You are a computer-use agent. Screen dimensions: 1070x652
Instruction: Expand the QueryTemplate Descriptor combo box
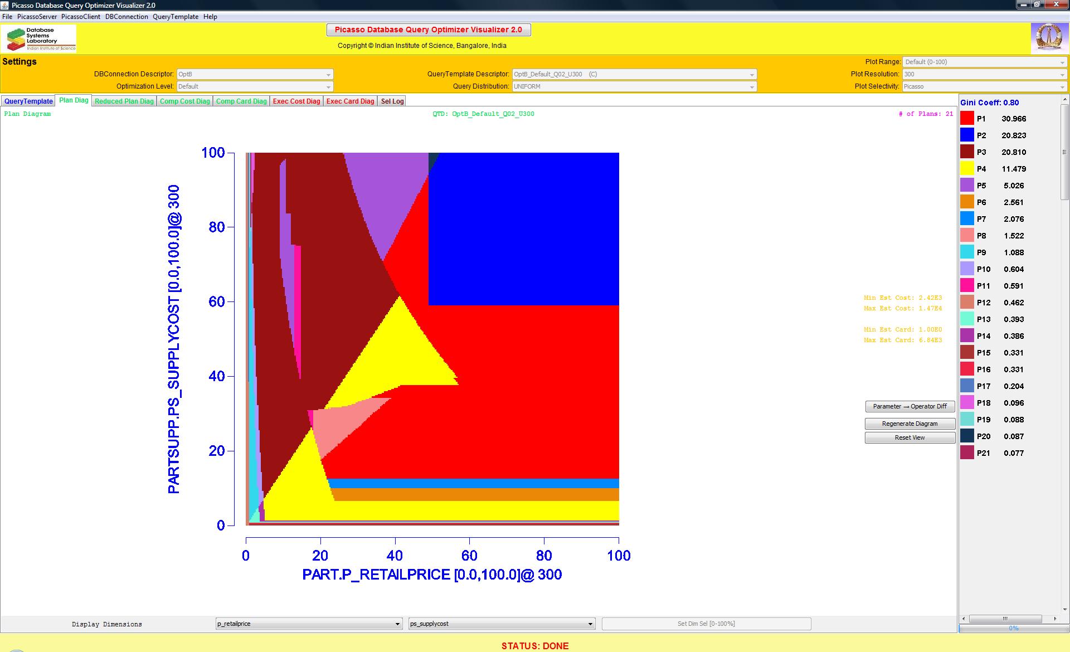coord(634,74)
